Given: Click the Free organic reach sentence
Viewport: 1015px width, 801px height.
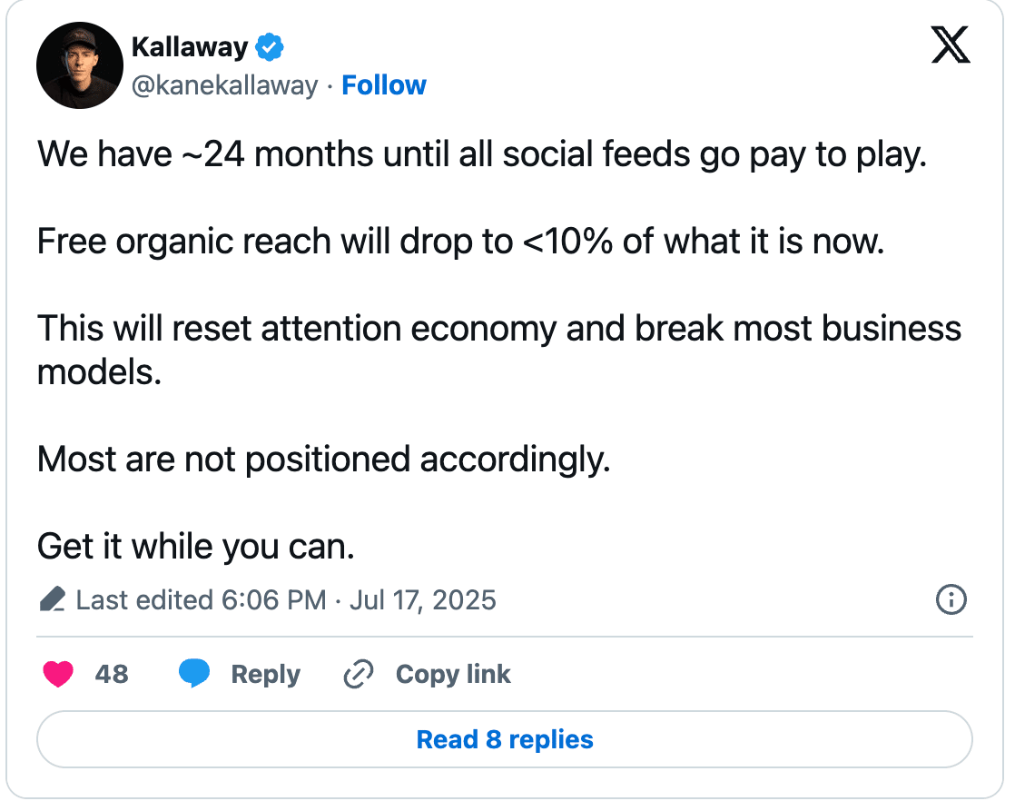Looking at the screenshot, I should 461,242.
